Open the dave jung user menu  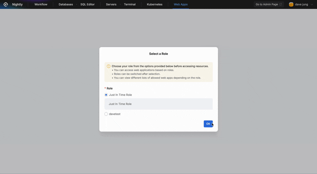301,4
